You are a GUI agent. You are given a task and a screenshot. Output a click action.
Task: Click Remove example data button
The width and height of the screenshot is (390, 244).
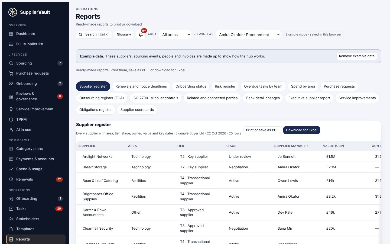pyautogui.click(x=357, y=56)
